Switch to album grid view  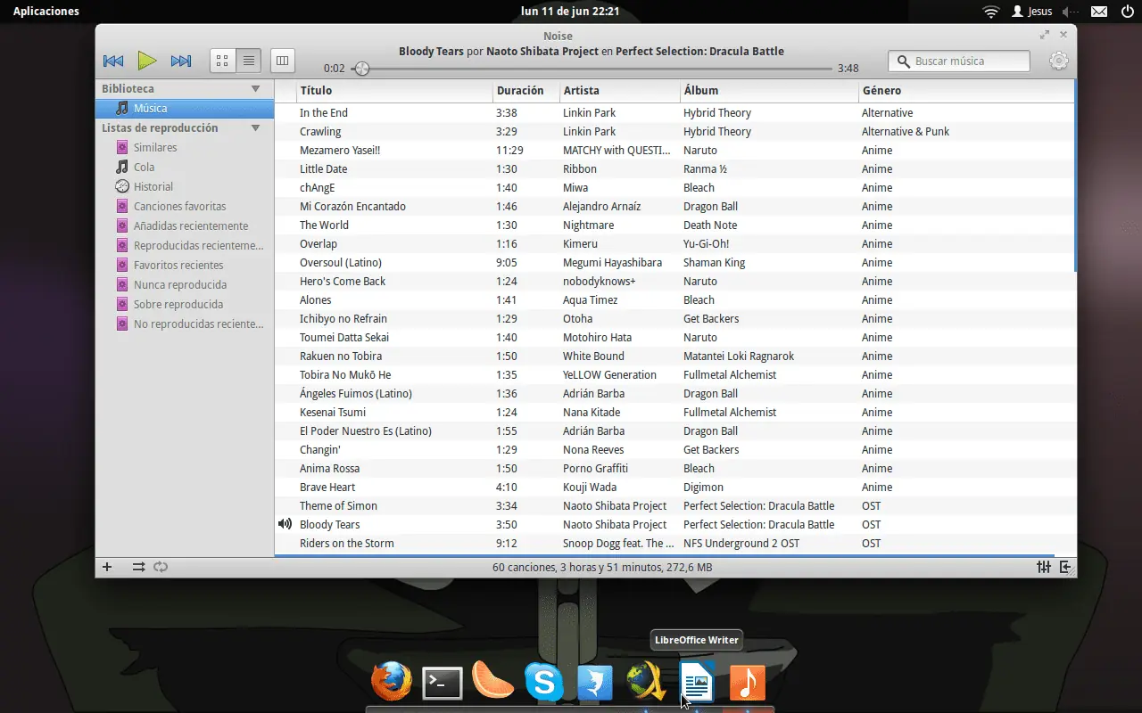[223, 61]
